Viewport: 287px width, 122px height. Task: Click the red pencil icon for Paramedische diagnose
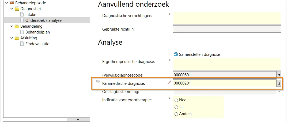pyautogui.click(x=169, y=83)
